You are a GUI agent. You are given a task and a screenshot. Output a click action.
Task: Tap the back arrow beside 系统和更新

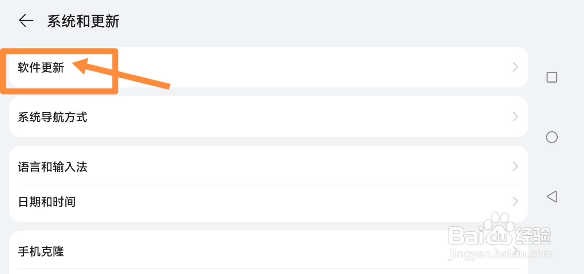click(26, 21)
